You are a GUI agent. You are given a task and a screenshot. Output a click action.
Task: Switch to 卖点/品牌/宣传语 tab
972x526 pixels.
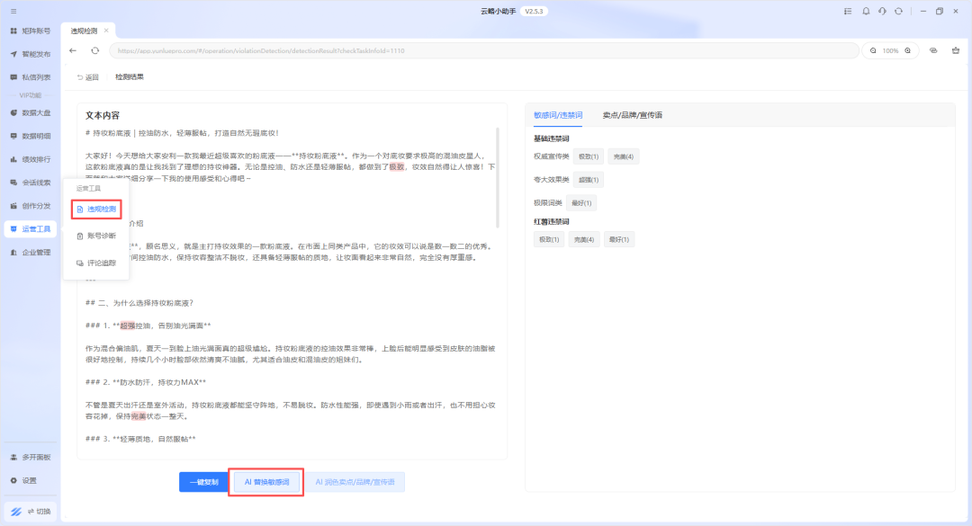632,115
